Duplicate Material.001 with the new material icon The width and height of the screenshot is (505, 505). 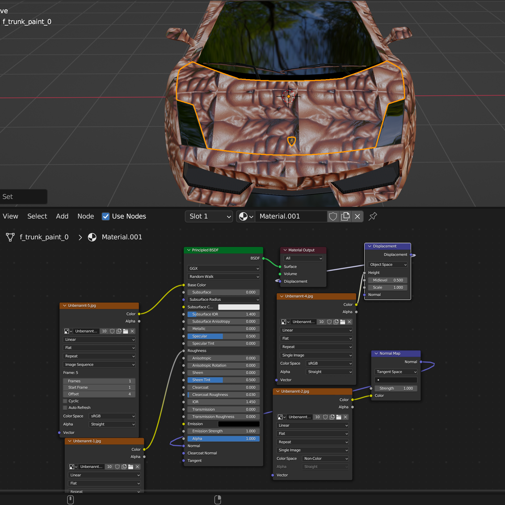345,216
